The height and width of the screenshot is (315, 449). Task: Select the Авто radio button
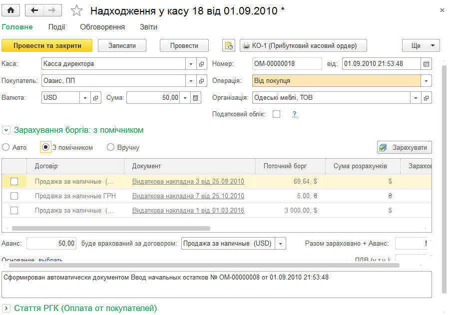5,147
